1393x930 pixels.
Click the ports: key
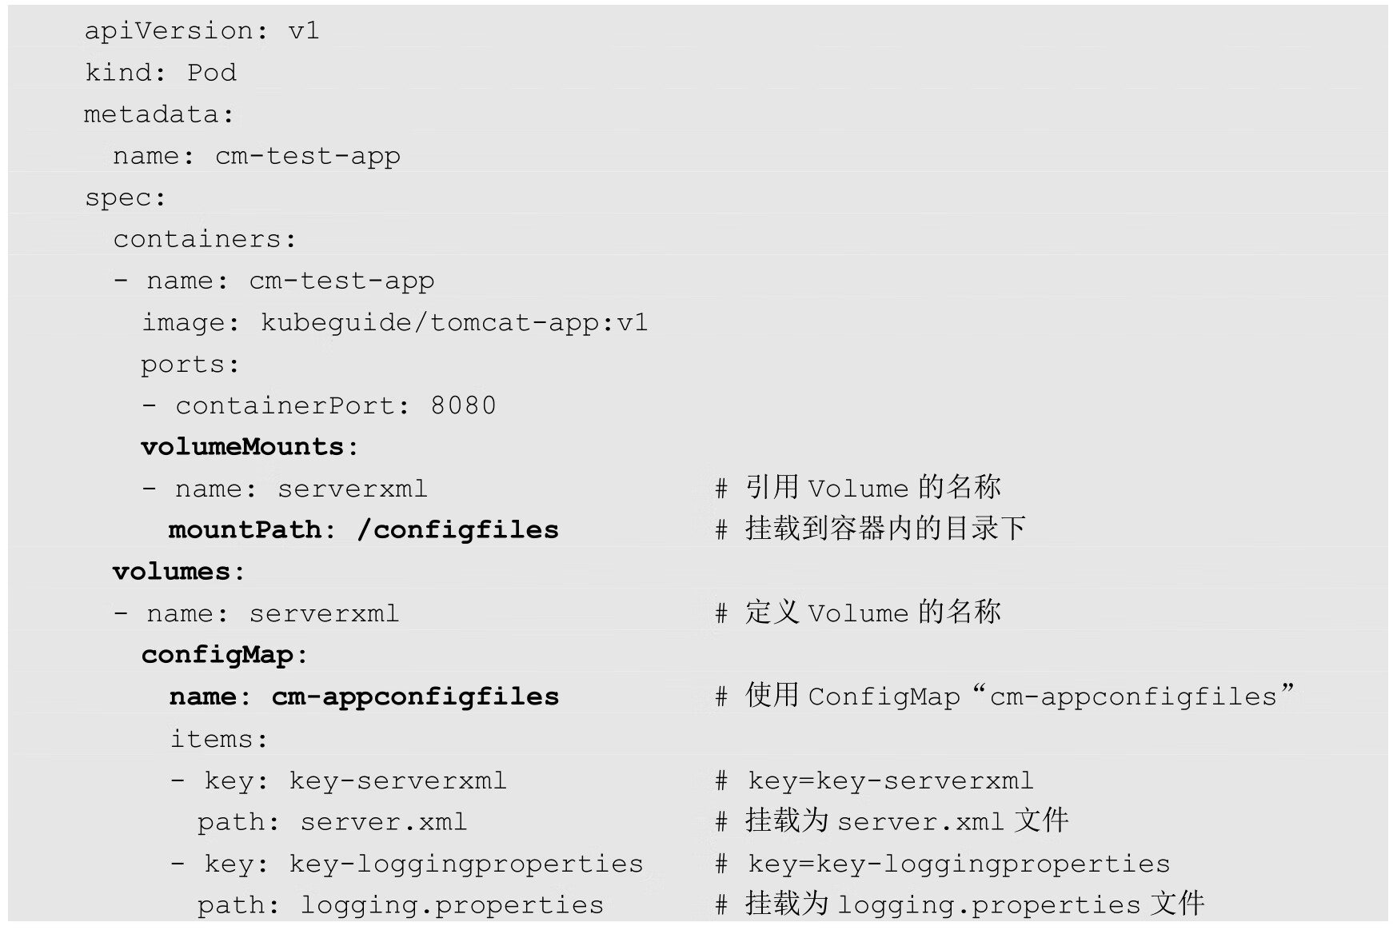[x=190, y=365]
